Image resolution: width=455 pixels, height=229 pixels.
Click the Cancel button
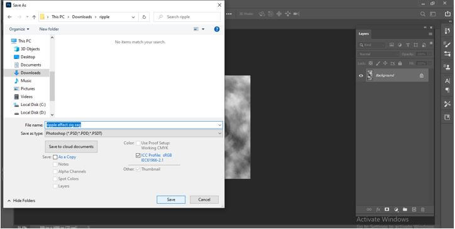click(204, 200)
